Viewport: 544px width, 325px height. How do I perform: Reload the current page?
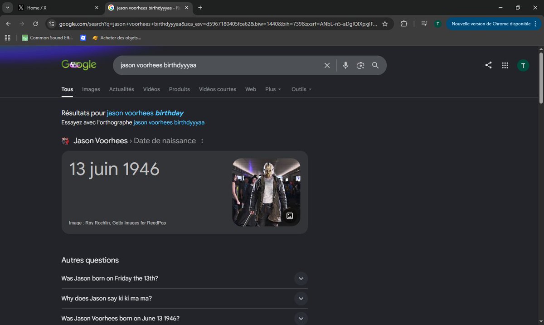35,24
